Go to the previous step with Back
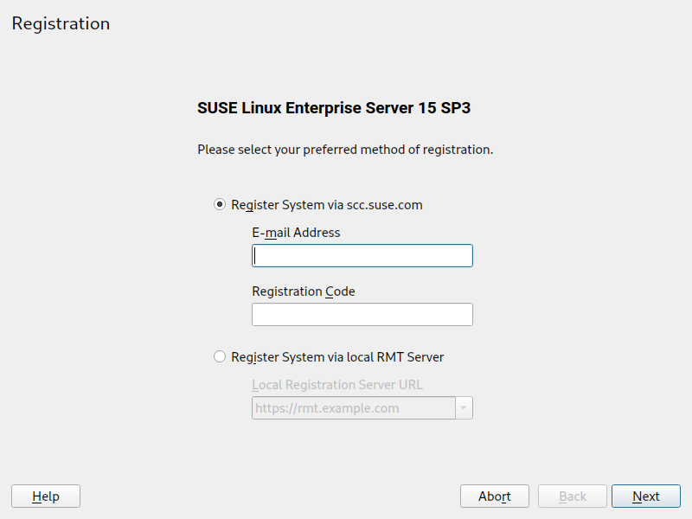Viewport: 692px width, 519px height. [573, 497]
